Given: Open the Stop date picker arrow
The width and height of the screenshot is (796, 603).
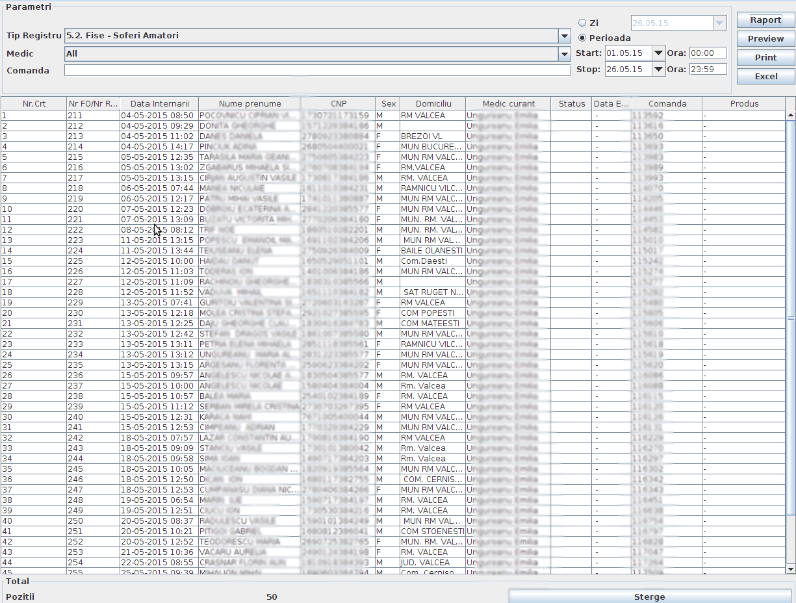Looking at the screenshot, I should click(659, 69).
